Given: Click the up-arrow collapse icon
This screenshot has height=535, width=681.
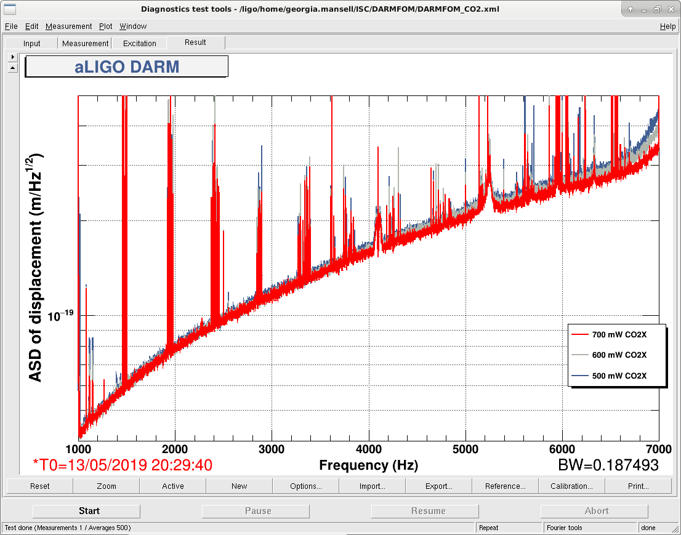Looking at the screenshot, I should (12, 68).
